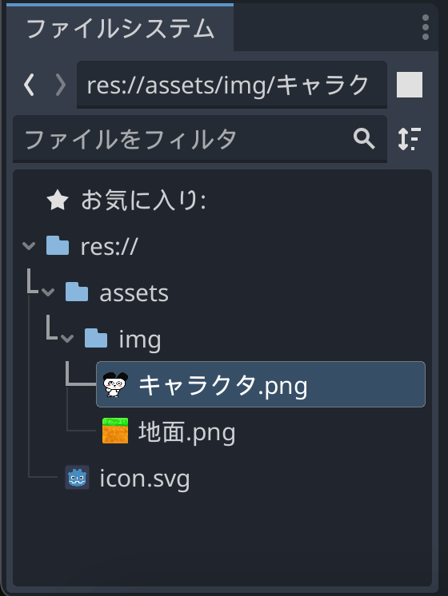Click the assets folder icon
This screenshot has width=448, height=596.
[x=77, y=292]
